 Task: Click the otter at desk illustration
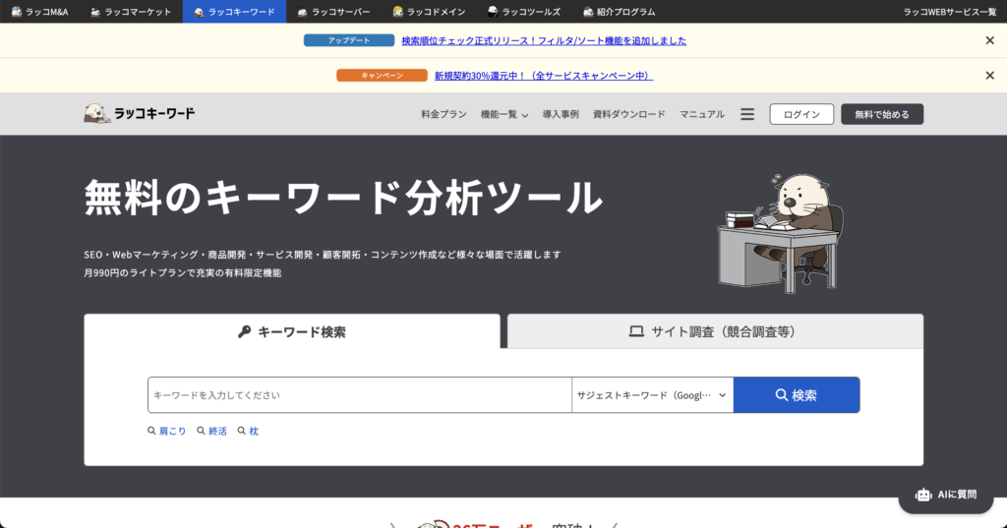tap(780, 233)
